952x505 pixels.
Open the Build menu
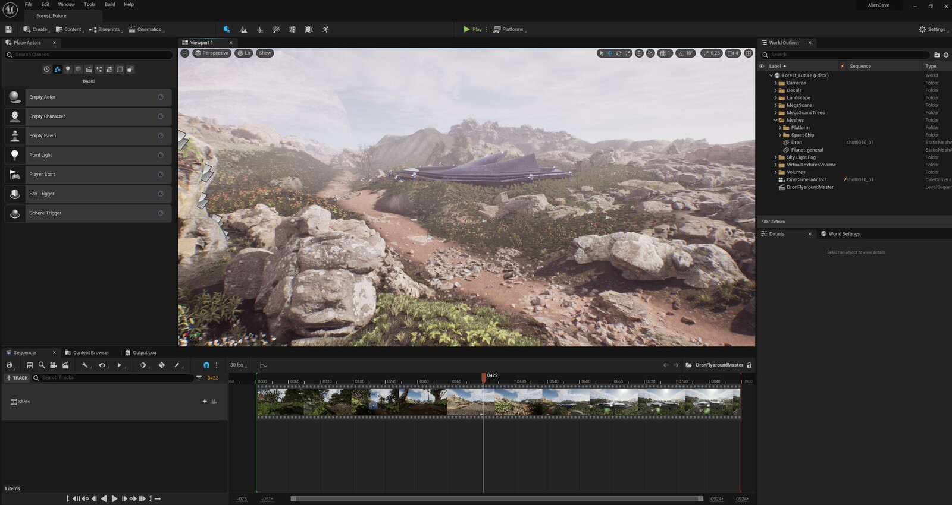point(110,4)
